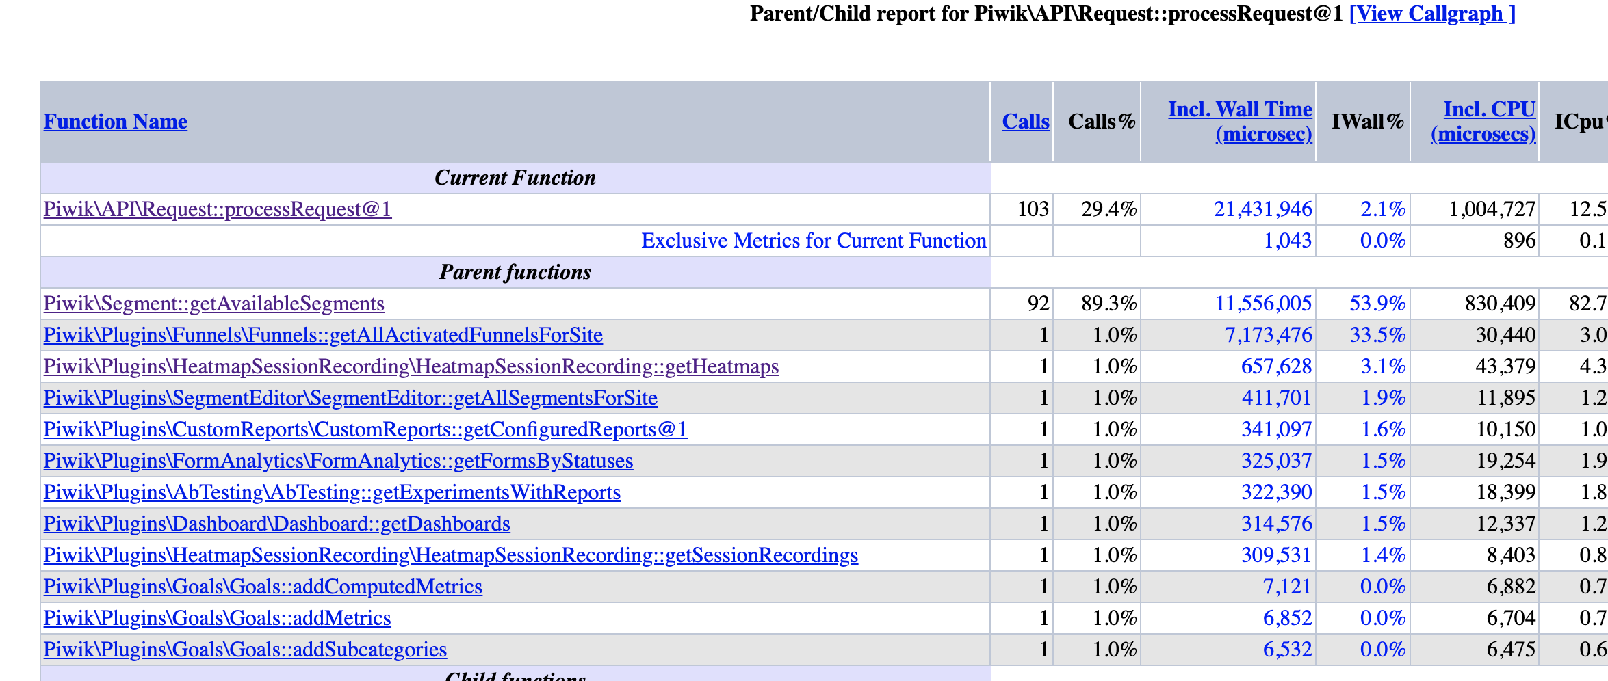Screen dimensions: 1608x681
Task: Select wall time value 314,576
Action: pyautogui.click(x=1277, y=524)
